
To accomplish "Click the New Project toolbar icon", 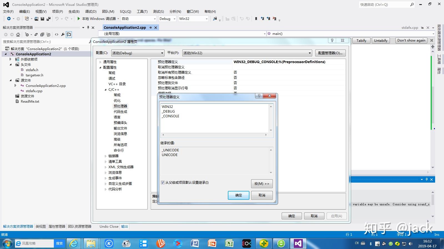I will pyautogui.click(x=27, y=19).
